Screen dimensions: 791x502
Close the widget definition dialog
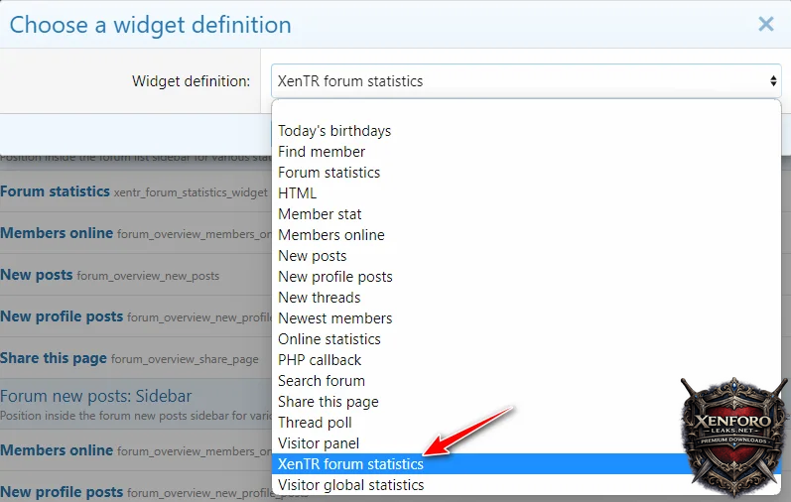pos(765,25)
